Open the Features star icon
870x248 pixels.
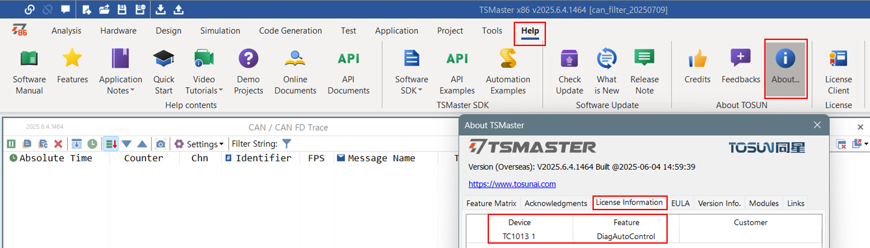click(72, 66)
